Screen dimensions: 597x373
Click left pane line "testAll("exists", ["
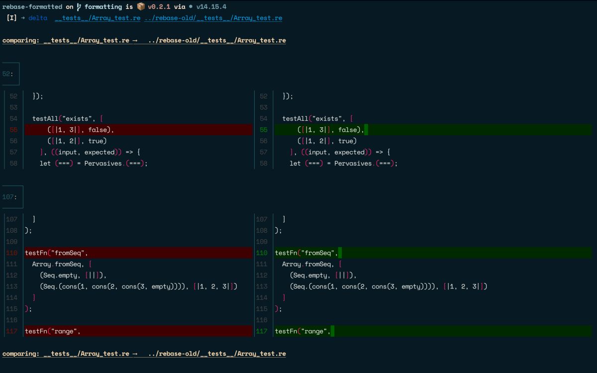pyautogui.click(x=68, y=118)
